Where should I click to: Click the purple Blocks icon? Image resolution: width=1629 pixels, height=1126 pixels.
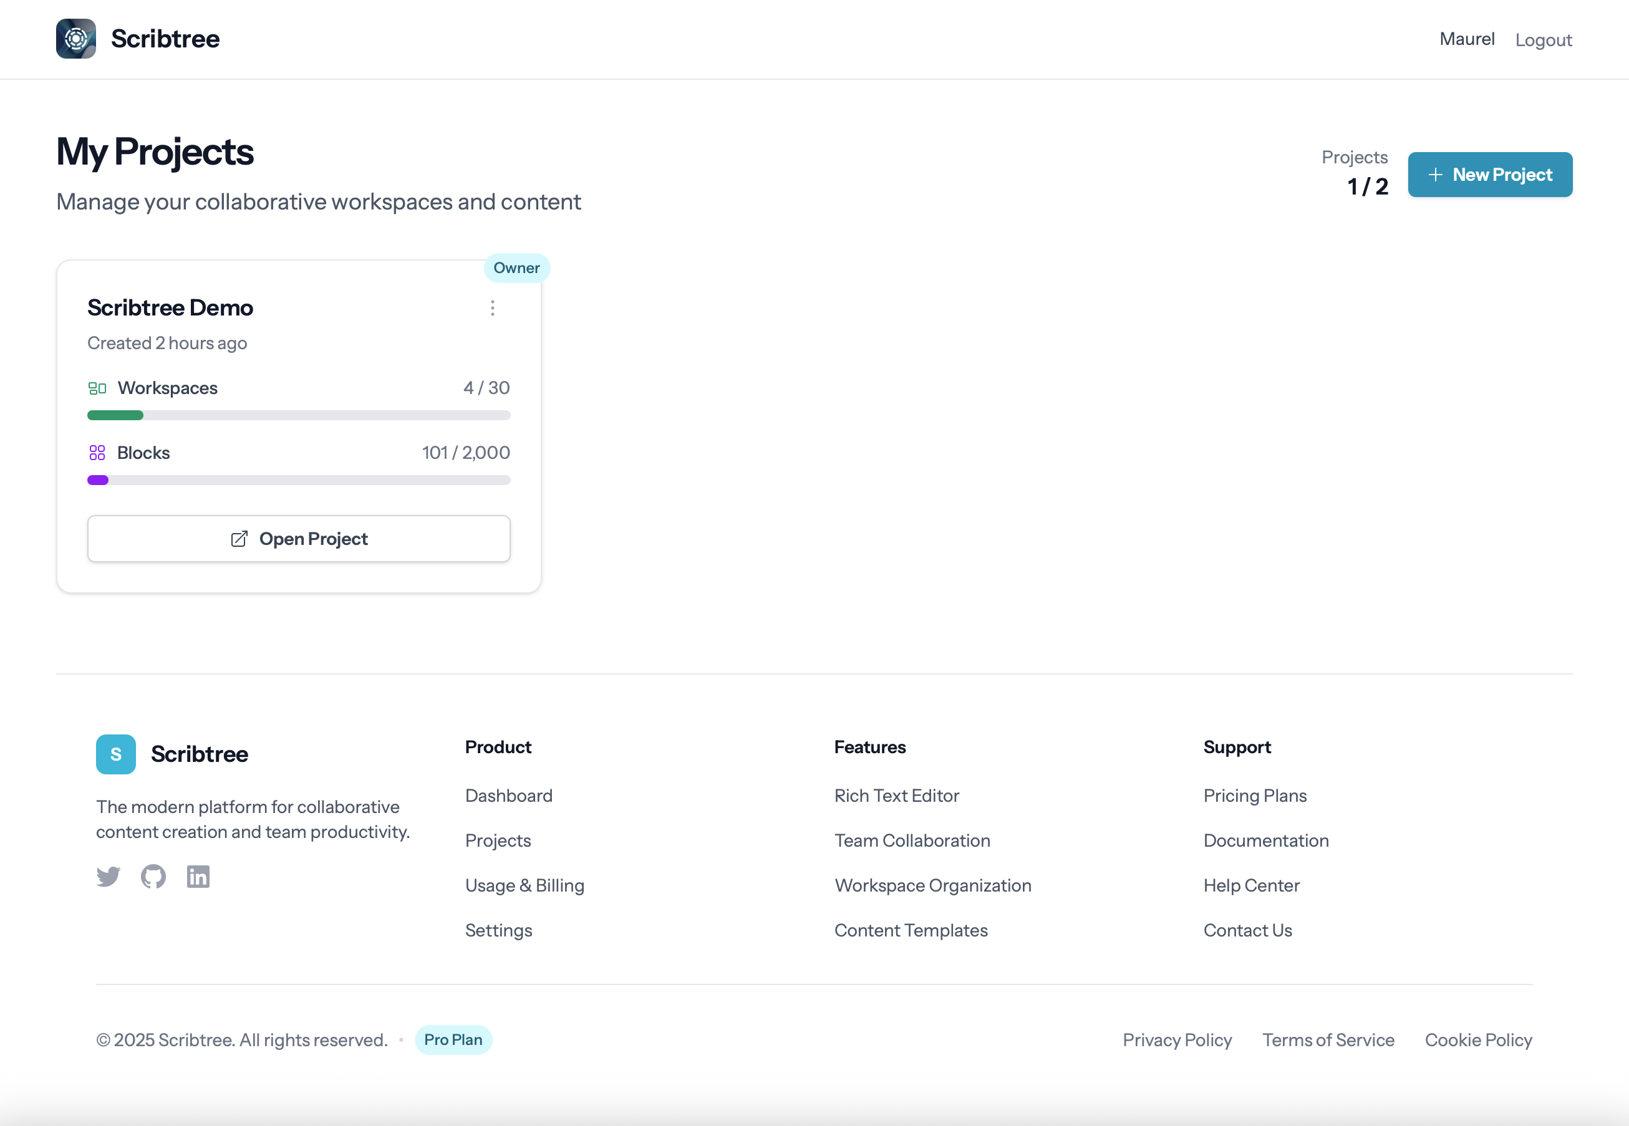tap(97, 452)
